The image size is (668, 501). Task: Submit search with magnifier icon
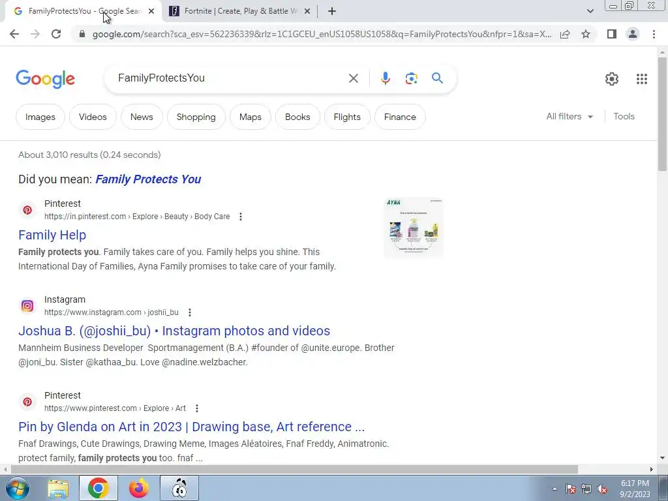437,78
